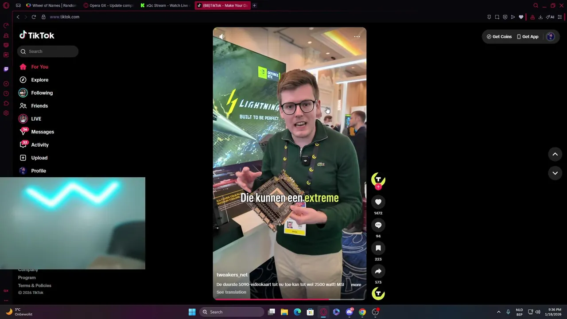Select the TikTok browser tab
Image resolution: width=567 pixels, height=319 pixels.
(x=223, y=5)
